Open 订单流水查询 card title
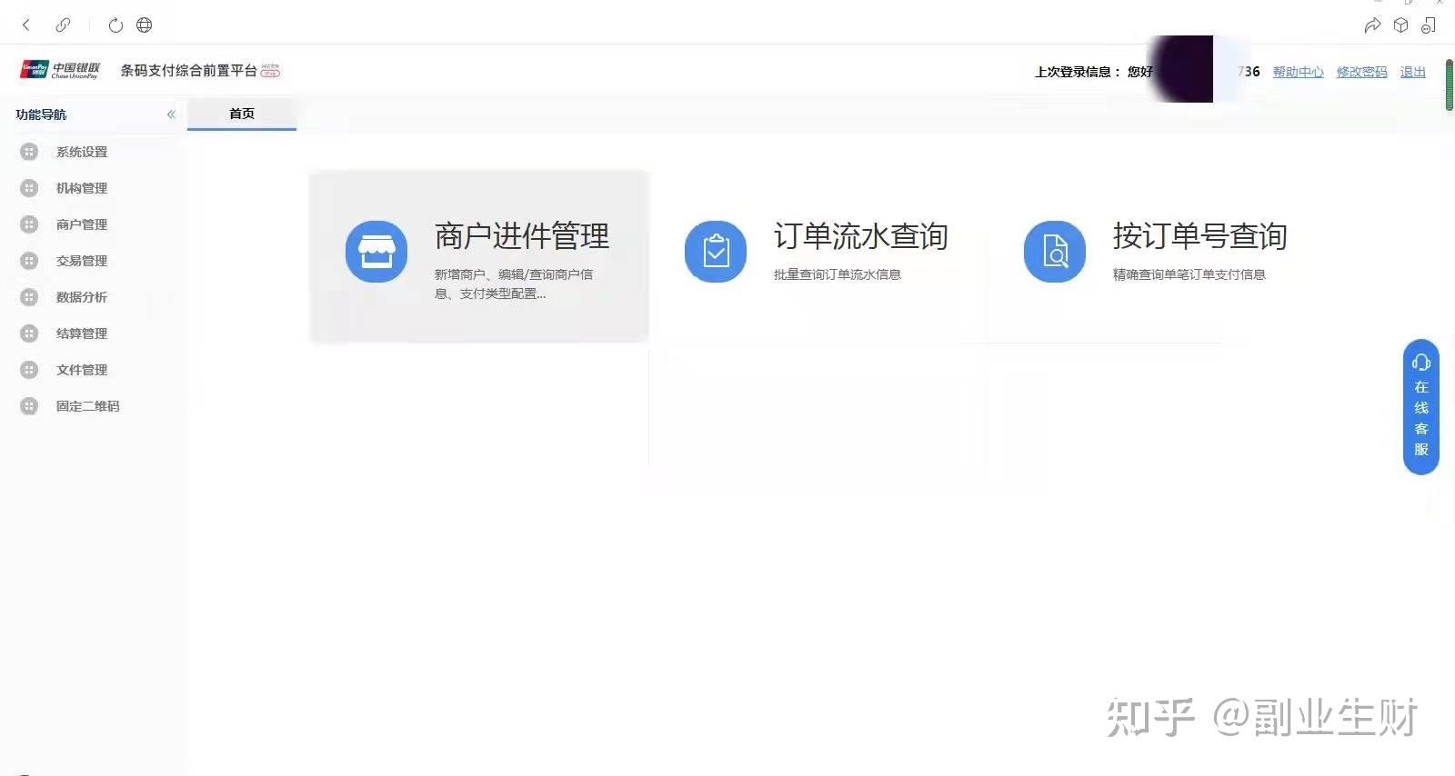The image size is (1455, 776). tap(861, 236)
